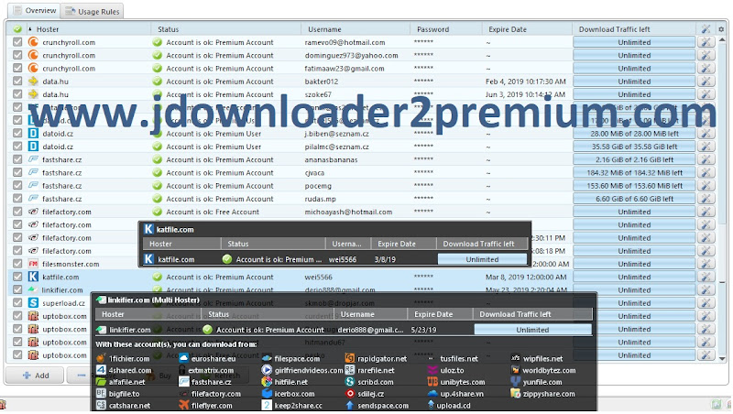The height and width of the screenshot is (414, 733).
Task: Open settings wrench for michoayash@hotmail.com filefactory account
Action: 706,212
